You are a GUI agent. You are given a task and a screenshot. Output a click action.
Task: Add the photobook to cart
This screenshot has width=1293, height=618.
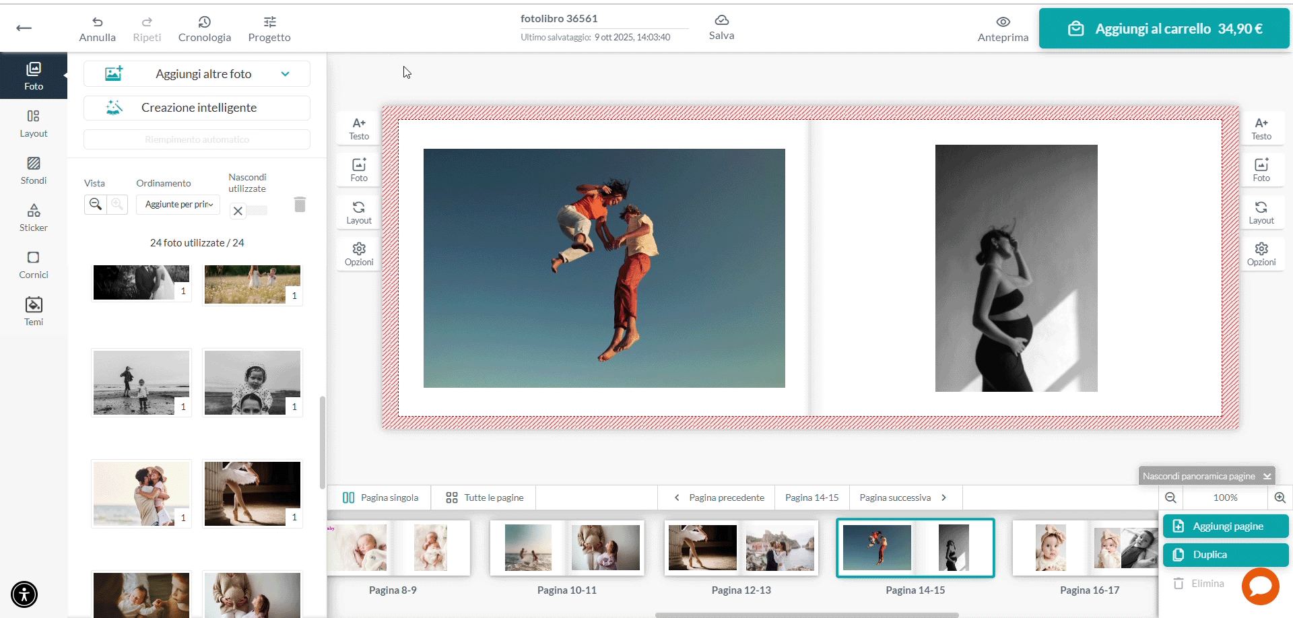[1164, 28]
